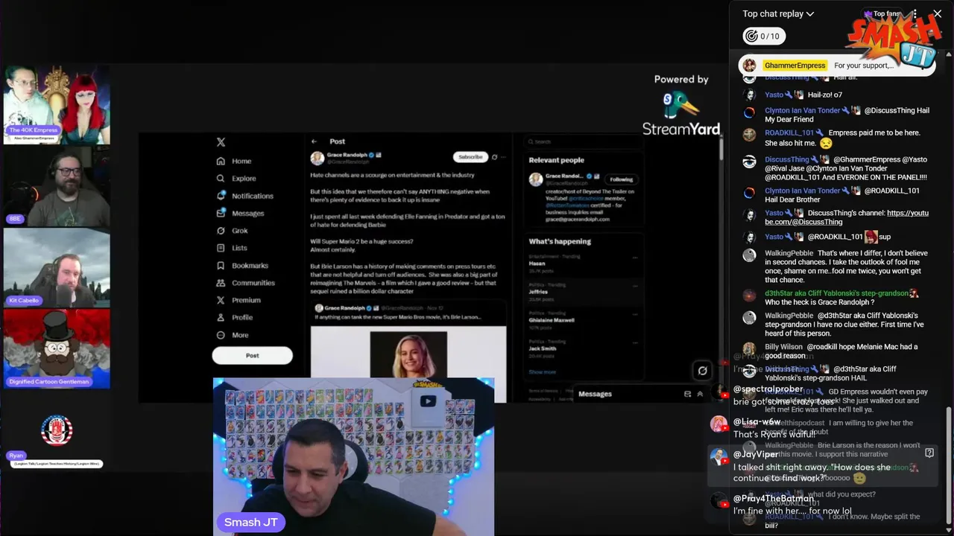Open Grok in the X sidebar

pyautogui.click(x=232, y=231)
